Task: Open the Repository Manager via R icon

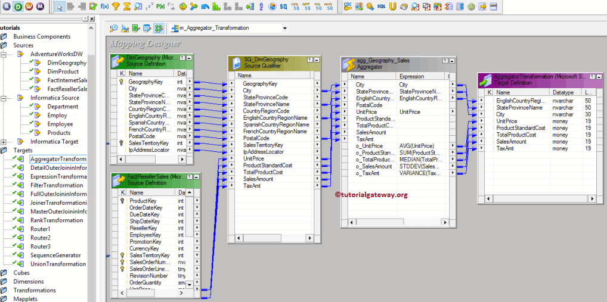Action: 7,6
